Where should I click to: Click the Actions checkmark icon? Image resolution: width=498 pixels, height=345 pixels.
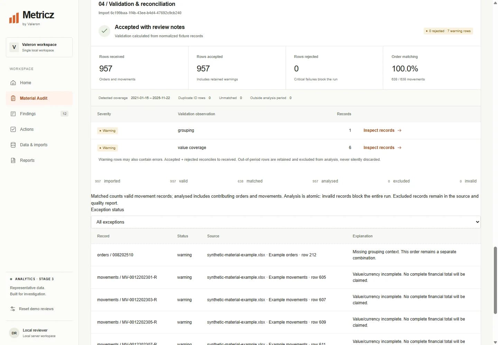[x=13, y=129]
